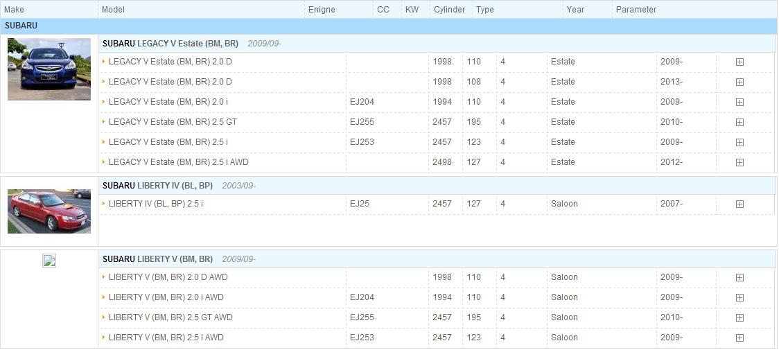Expand parameters for Legacy V Estate 2.0 i row
Screen dimensions: 779x350
tap(739, 102)
